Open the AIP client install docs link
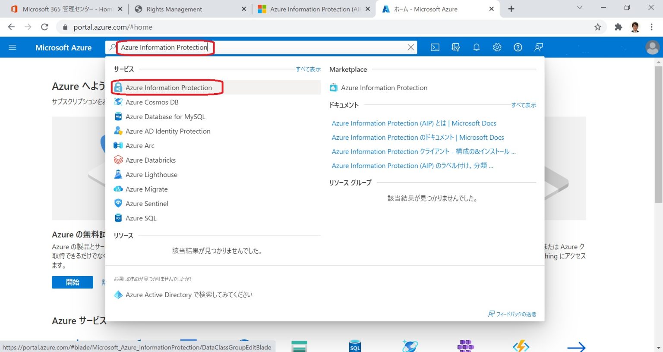This screenshot has height=352, width=663. click(x=423, y=151)
